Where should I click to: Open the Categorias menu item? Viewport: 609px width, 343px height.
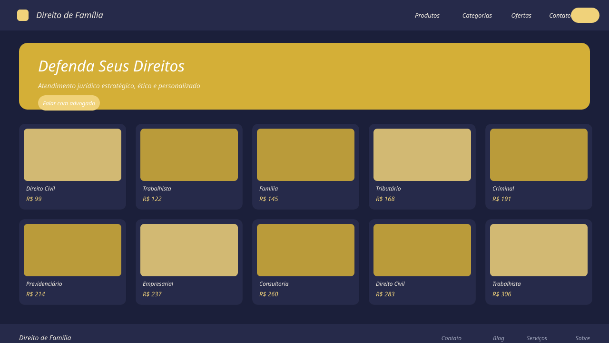477,15
